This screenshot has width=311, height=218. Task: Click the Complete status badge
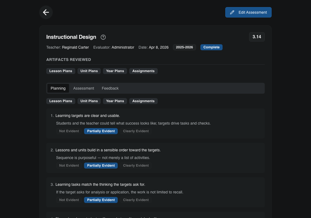211,47
